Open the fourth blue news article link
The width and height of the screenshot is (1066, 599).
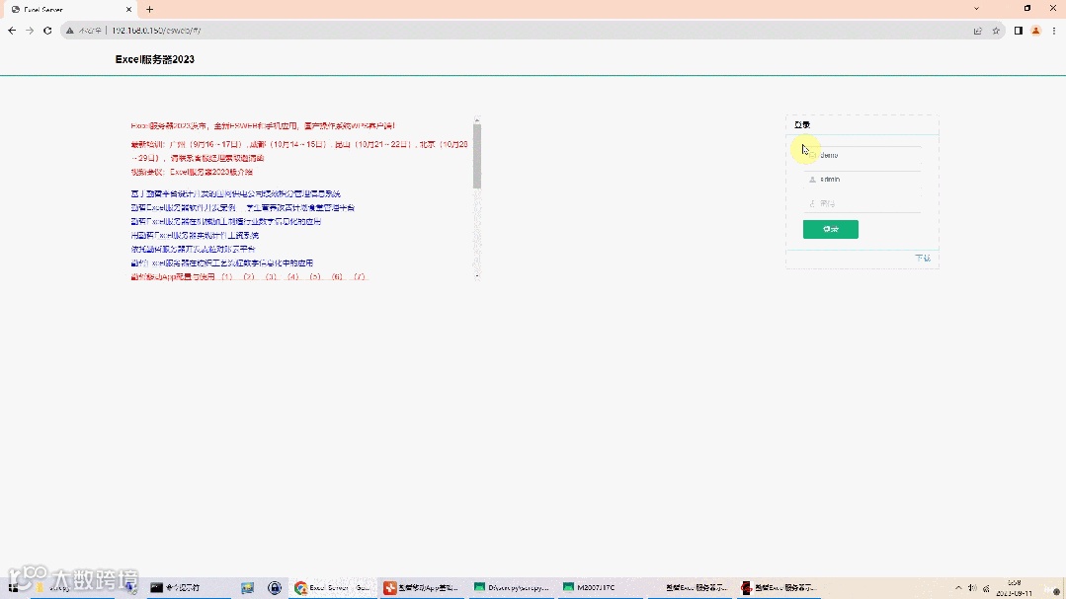click(195, 235)
